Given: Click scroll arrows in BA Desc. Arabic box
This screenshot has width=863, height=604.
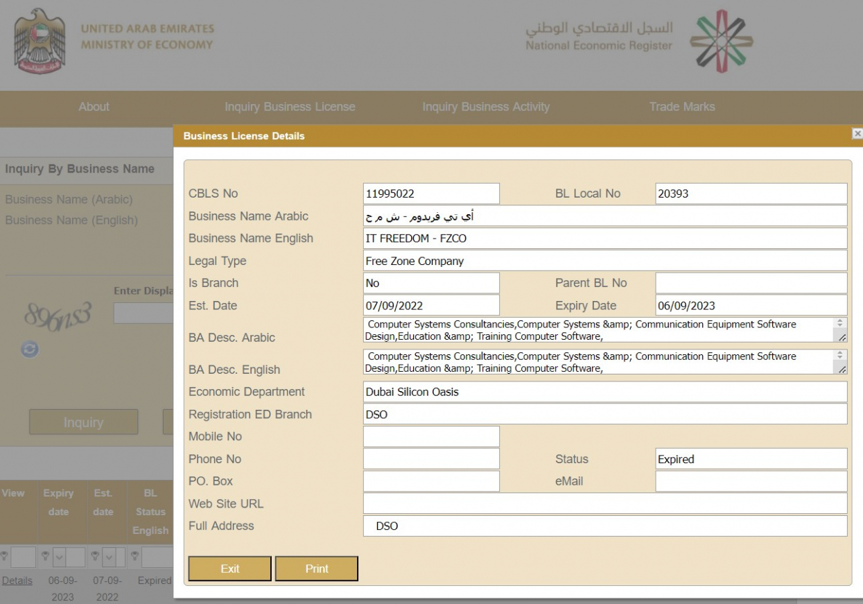Looking at the screenshot, I should click(841, 323).
